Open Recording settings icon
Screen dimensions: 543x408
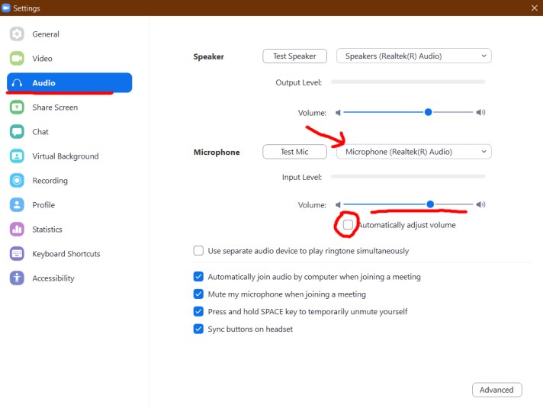[x=17, y=181]
